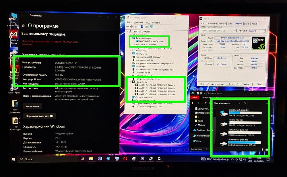
Task: Click the Settings gear taskbar icon
Action: pyautogui.click(x=159, y=159)
